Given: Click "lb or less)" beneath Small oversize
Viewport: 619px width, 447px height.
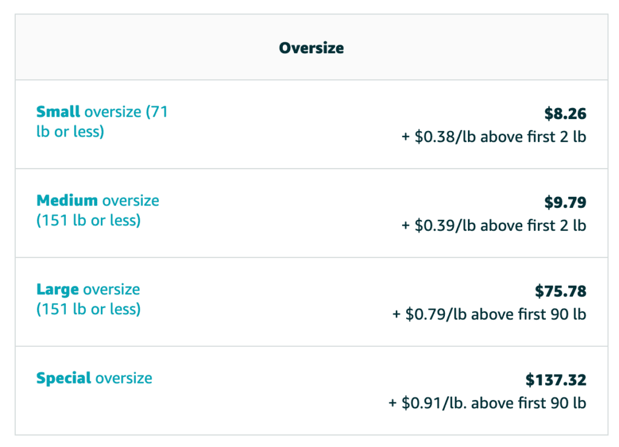Looking at the screenshot, I should (70, 131).
